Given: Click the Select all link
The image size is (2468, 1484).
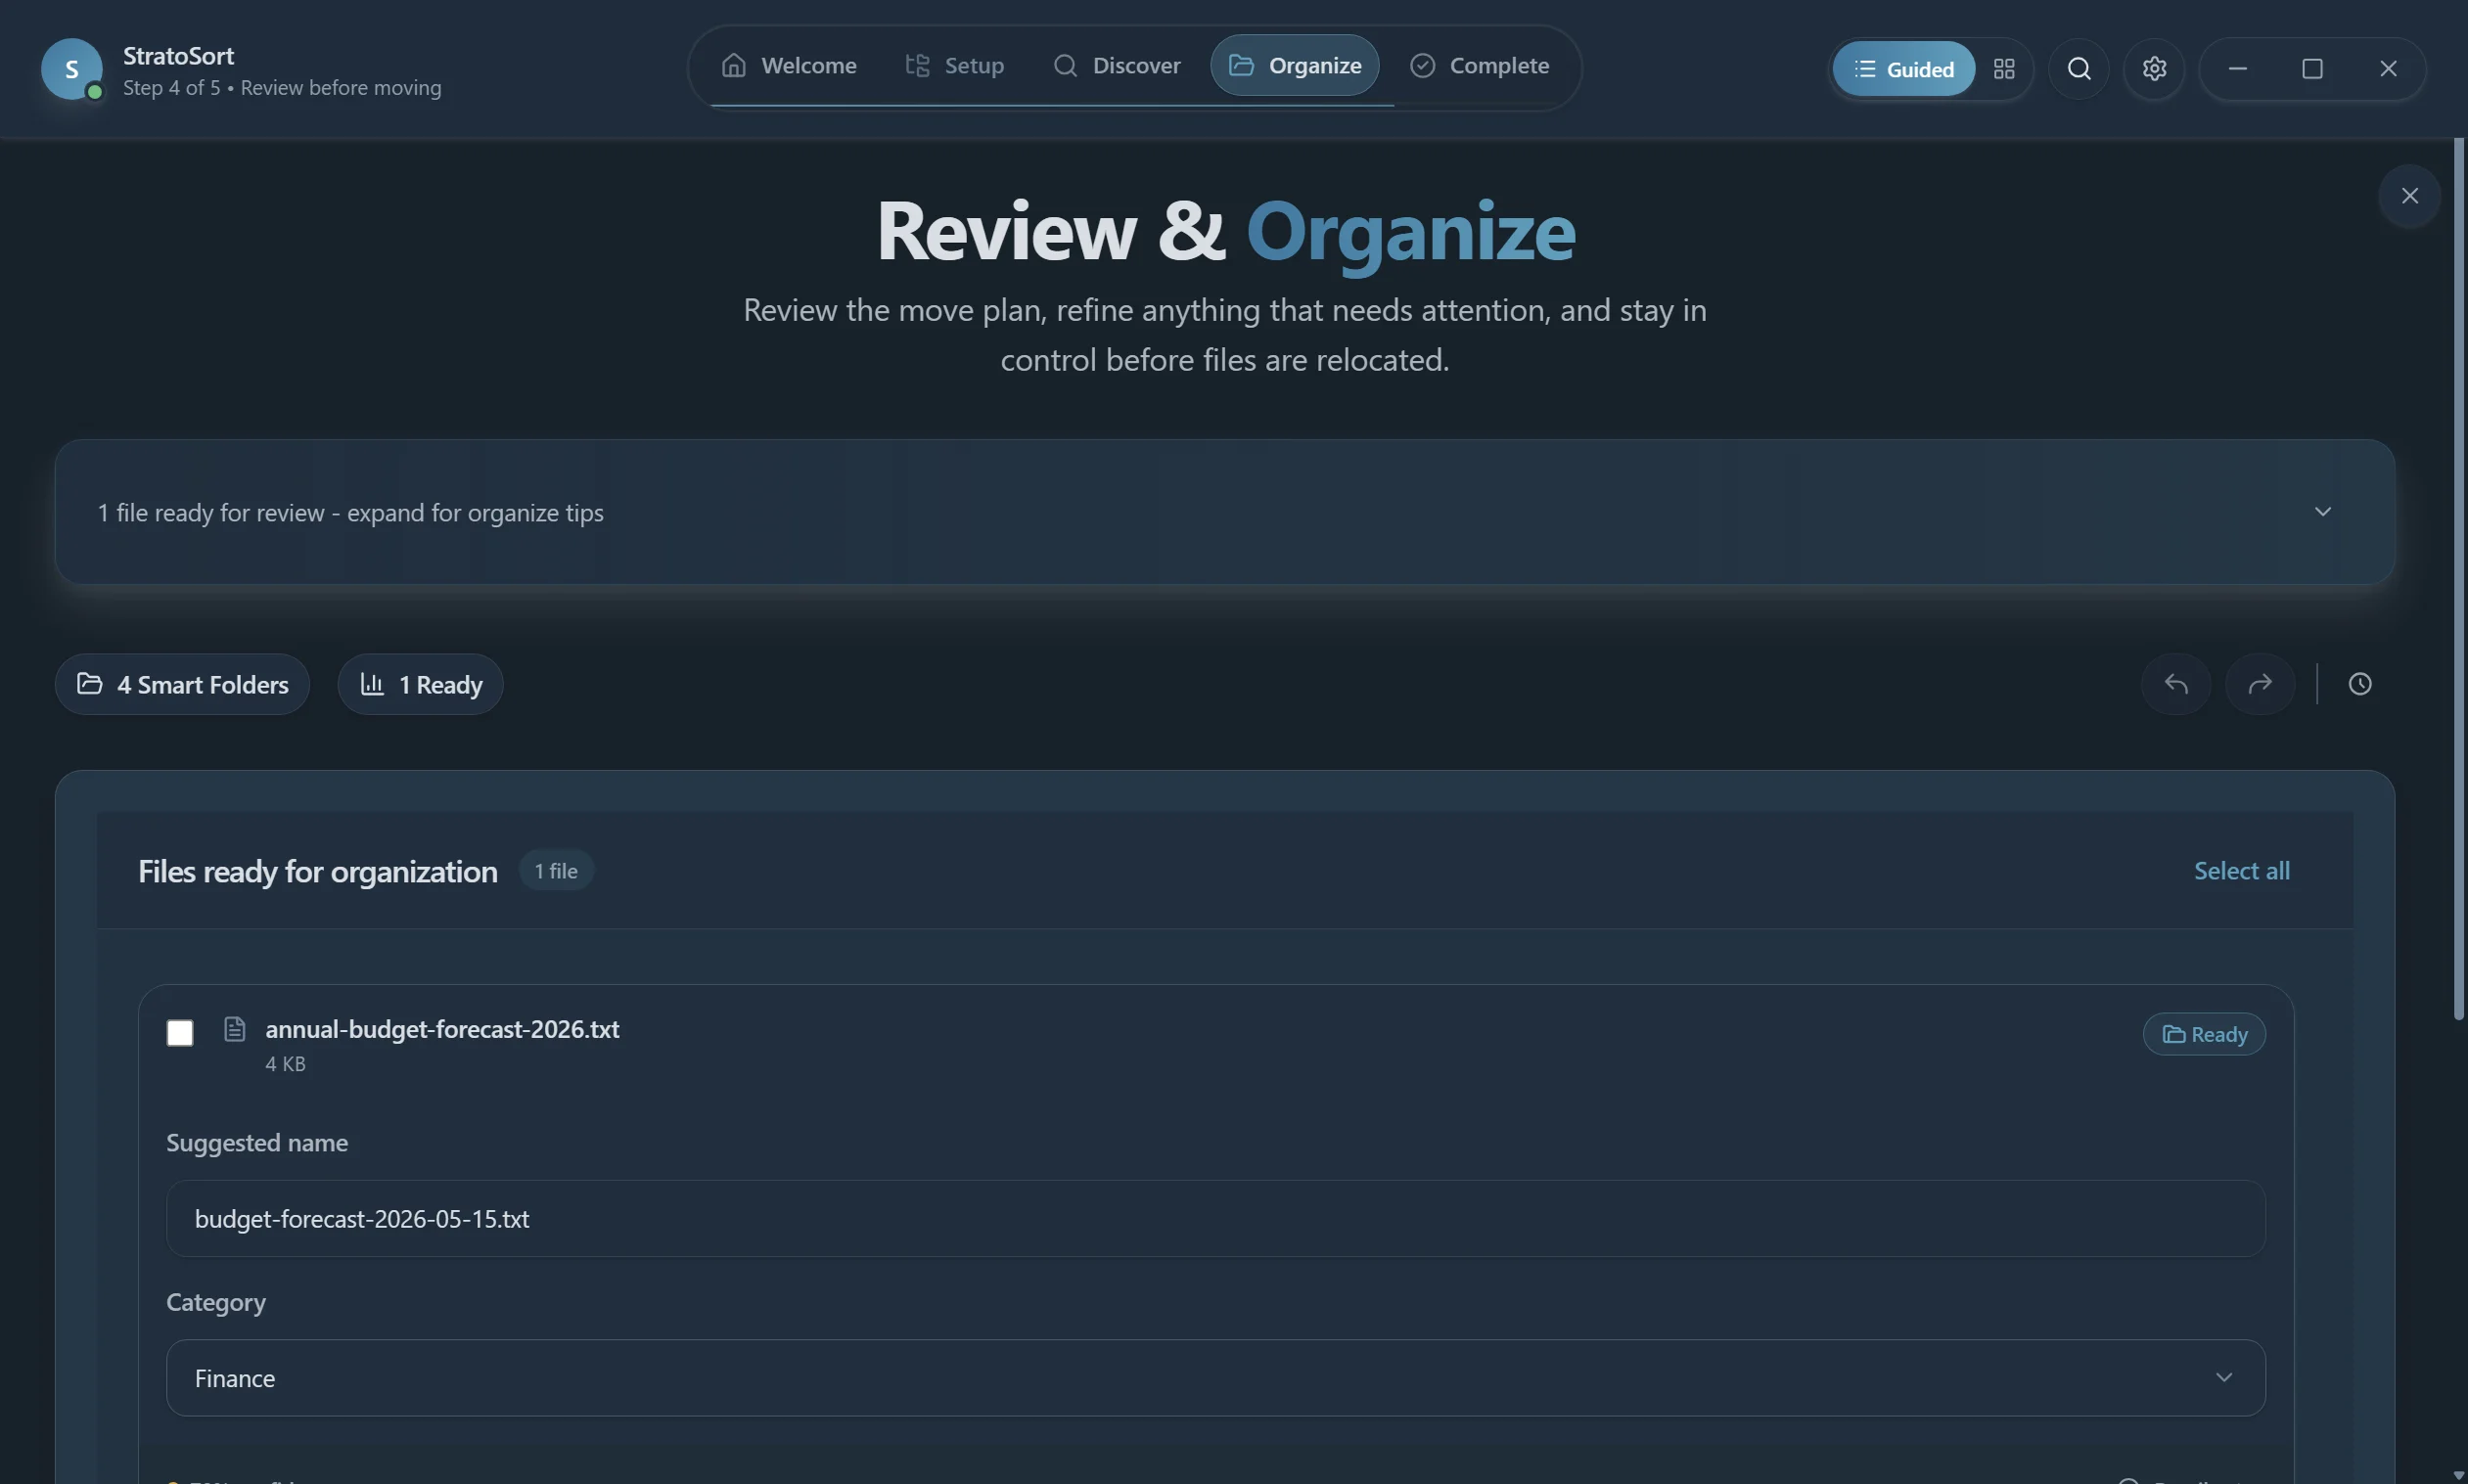Looking at the screenshot, I should point(2241,871).
